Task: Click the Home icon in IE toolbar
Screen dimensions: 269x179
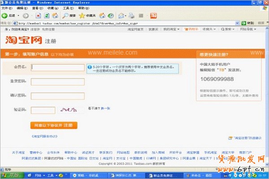Action: (56, 16)
